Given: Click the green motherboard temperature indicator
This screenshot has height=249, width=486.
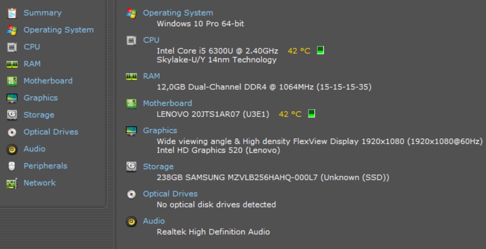Looking at the screenshot, I should (x=311, y=113).
